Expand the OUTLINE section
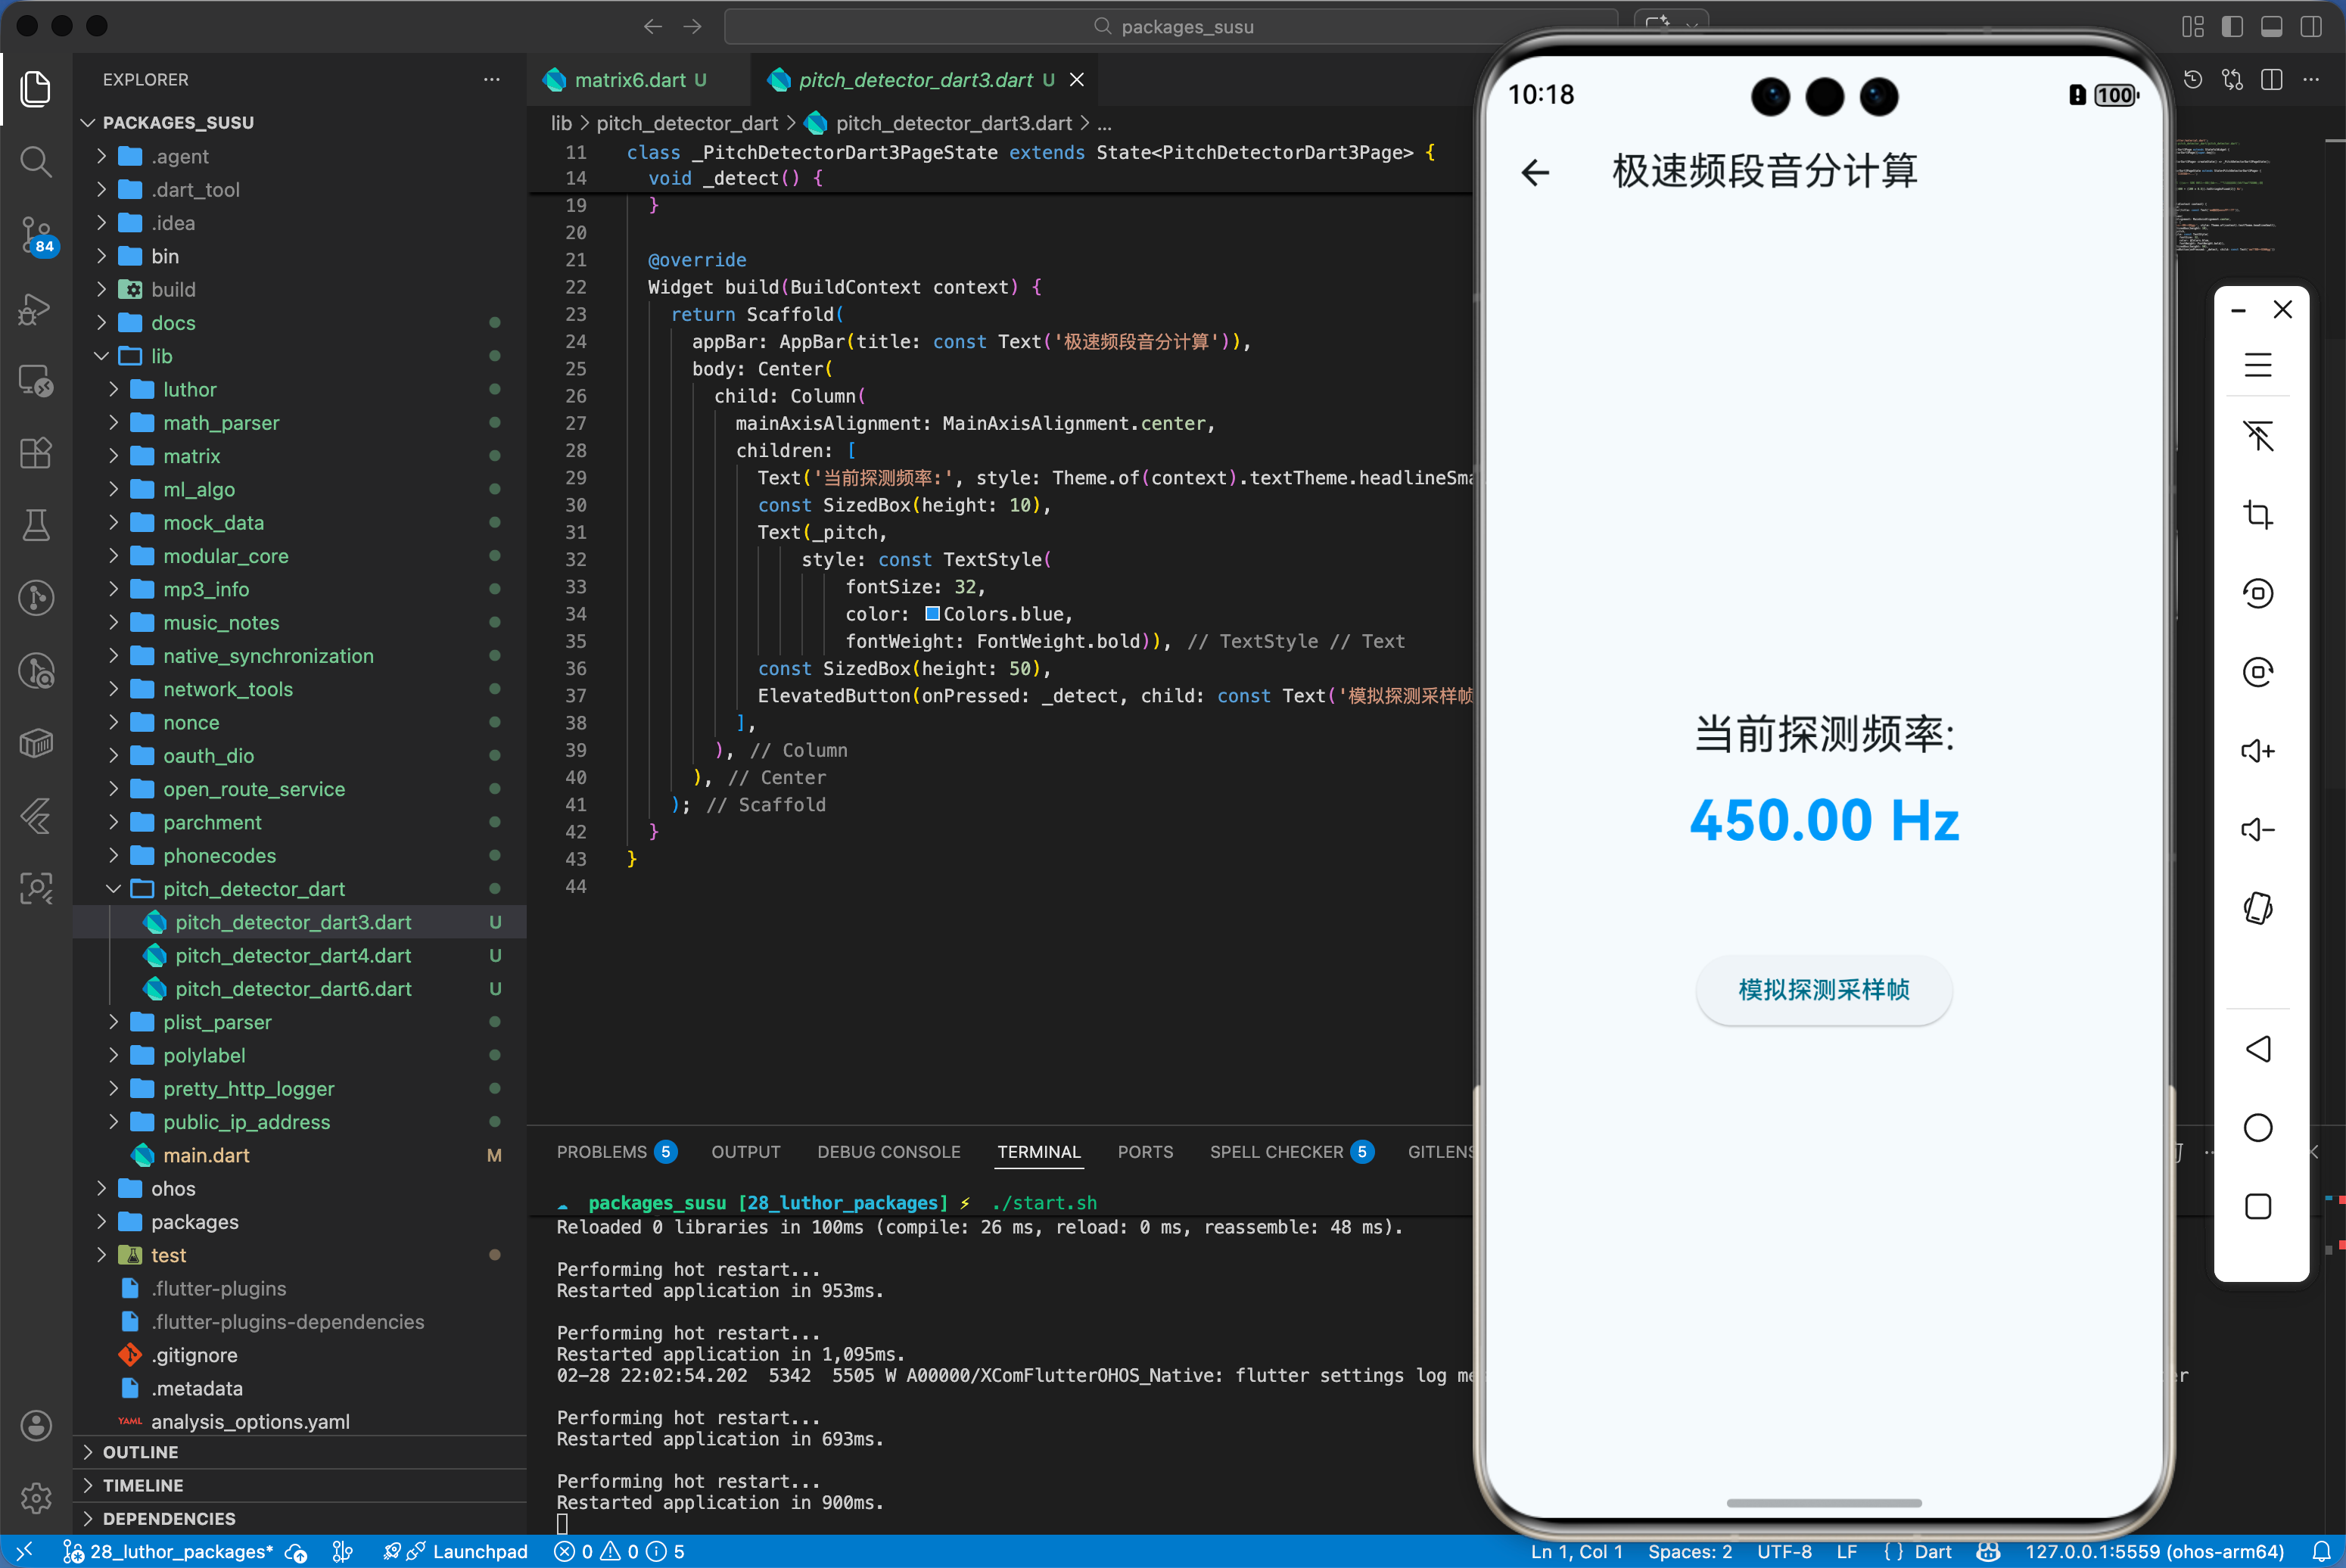 coord(140,1452)
